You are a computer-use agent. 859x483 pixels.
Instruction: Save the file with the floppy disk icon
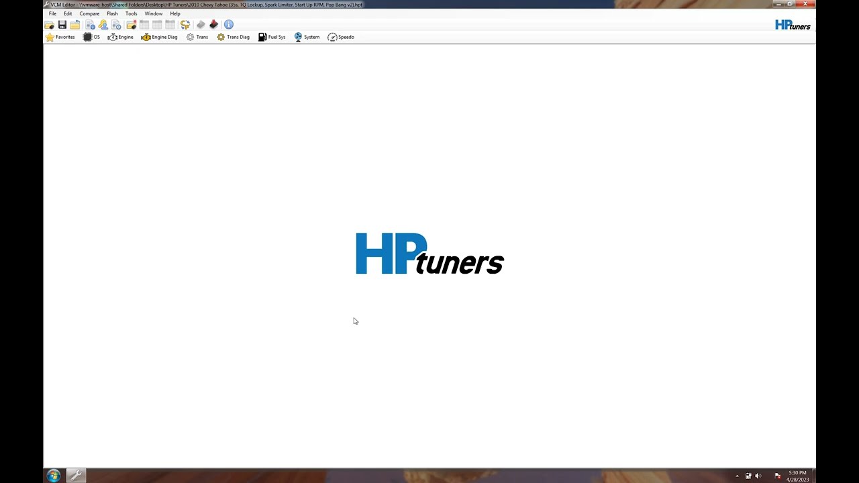point(62,25)
